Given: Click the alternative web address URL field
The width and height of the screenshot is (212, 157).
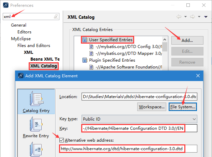Looking at the screenshot, I should pyautogui.click(x=128, y=149).
